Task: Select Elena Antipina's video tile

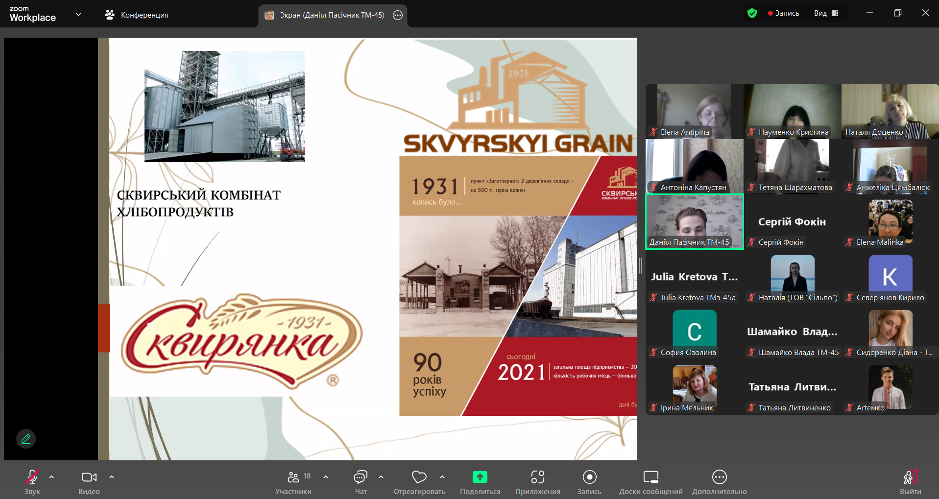Action: coord(694,111)
